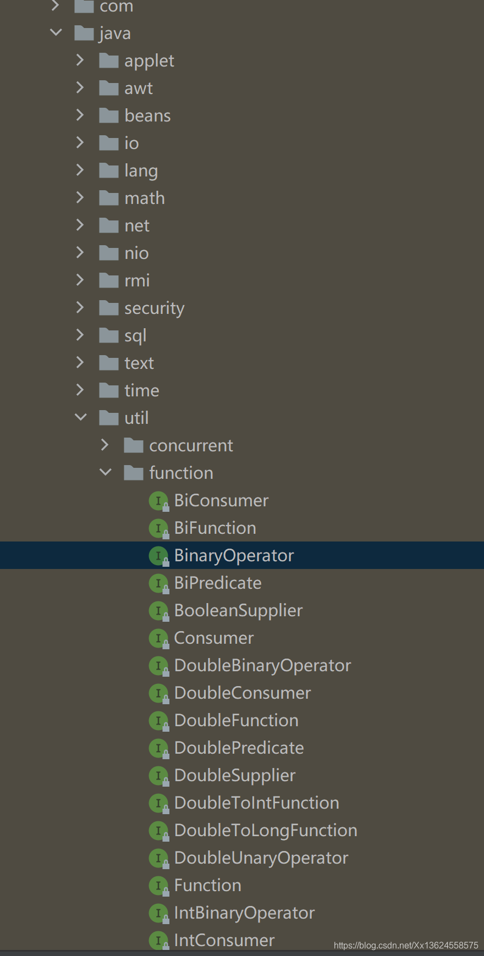Expand the applet folder arrow
The width and height of the screenshot is (484, 956).
tap(80, 60)
